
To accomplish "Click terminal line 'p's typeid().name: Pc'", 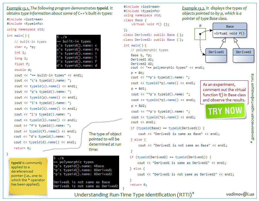I will [x=78, y=49].
